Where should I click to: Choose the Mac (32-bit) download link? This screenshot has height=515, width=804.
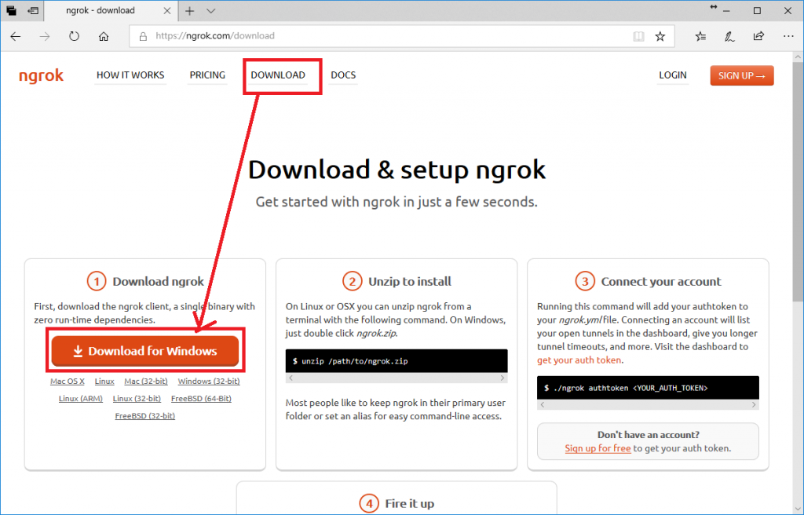tap(145, 381)
